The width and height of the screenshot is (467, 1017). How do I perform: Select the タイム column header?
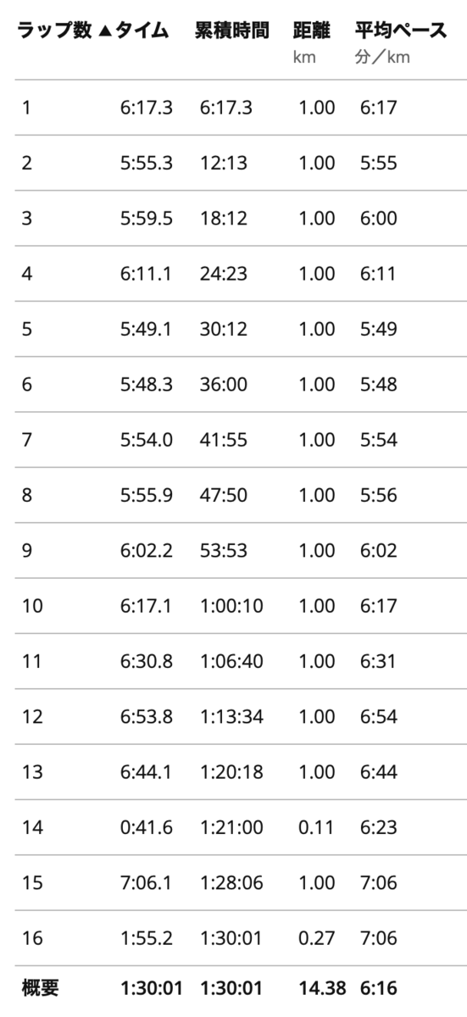click(x=141, y=31)
